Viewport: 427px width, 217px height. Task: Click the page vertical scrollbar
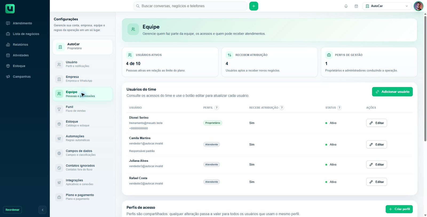pyautogui.click(x=425, y=79)
